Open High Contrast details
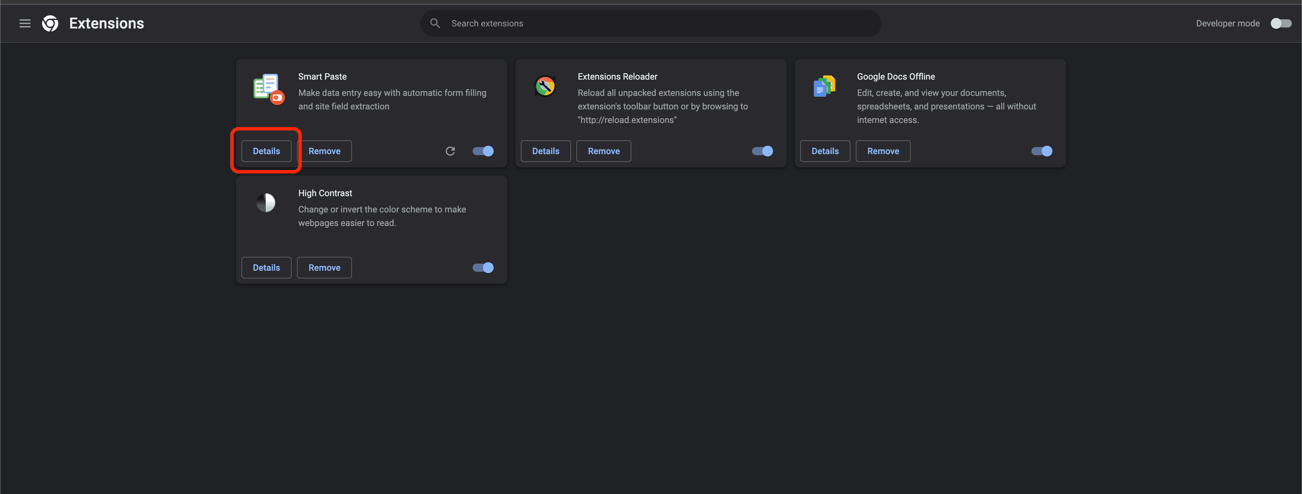 [x=267, y=268]
